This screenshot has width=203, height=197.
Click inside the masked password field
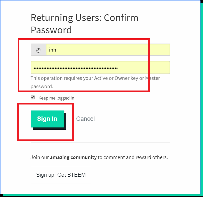click(100, 68)
